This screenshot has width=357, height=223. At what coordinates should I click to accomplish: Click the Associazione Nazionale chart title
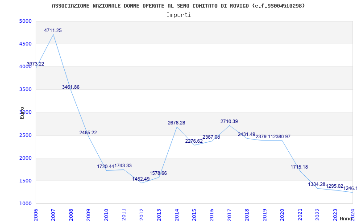tap(178, 6)
